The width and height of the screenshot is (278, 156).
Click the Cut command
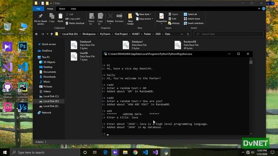[x=69, y=14]
